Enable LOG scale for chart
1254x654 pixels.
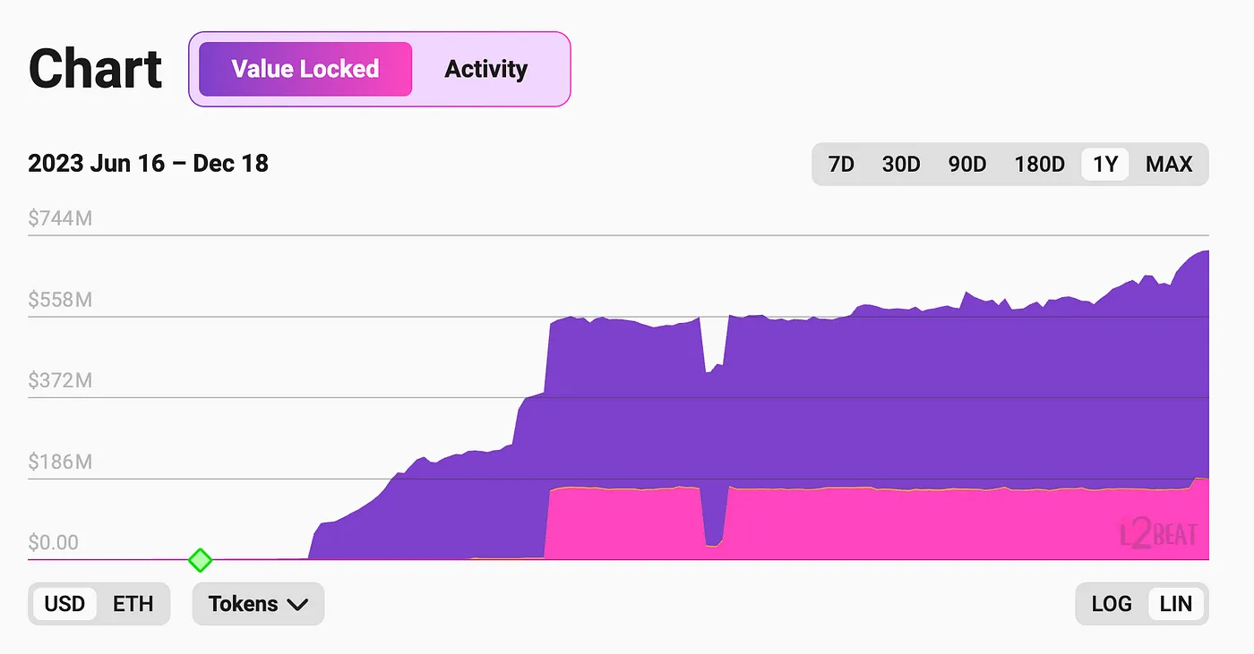(x=1111, y=604)
